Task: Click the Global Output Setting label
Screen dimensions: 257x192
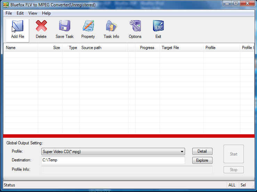Action: pos(24,143)
